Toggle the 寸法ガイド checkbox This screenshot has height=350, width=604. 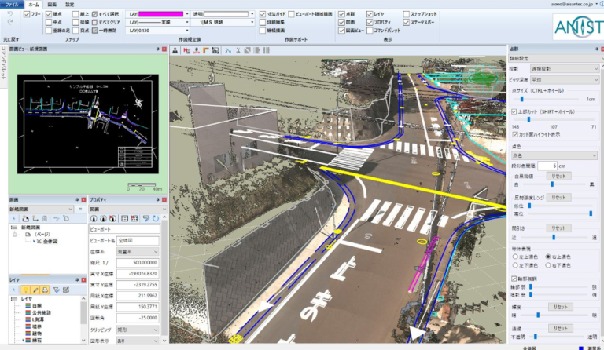pyautogui.click(x=261, y=14)
